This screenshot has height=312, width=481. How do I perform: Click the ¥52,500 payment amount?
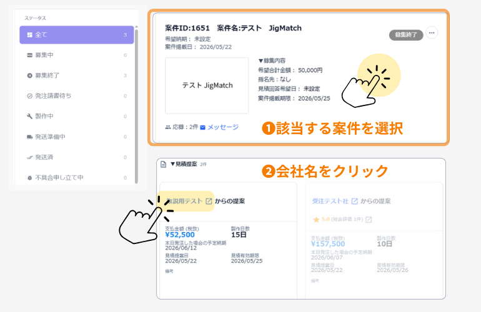tap(180, 235)
